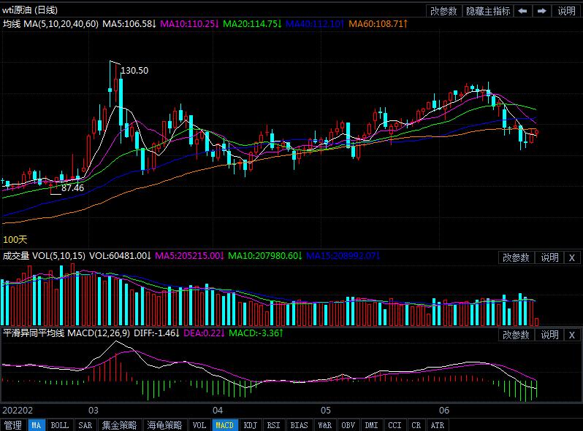Switch to the RSI indicator tab
This screenshot has width=583, height=431.
coord(273,425)
